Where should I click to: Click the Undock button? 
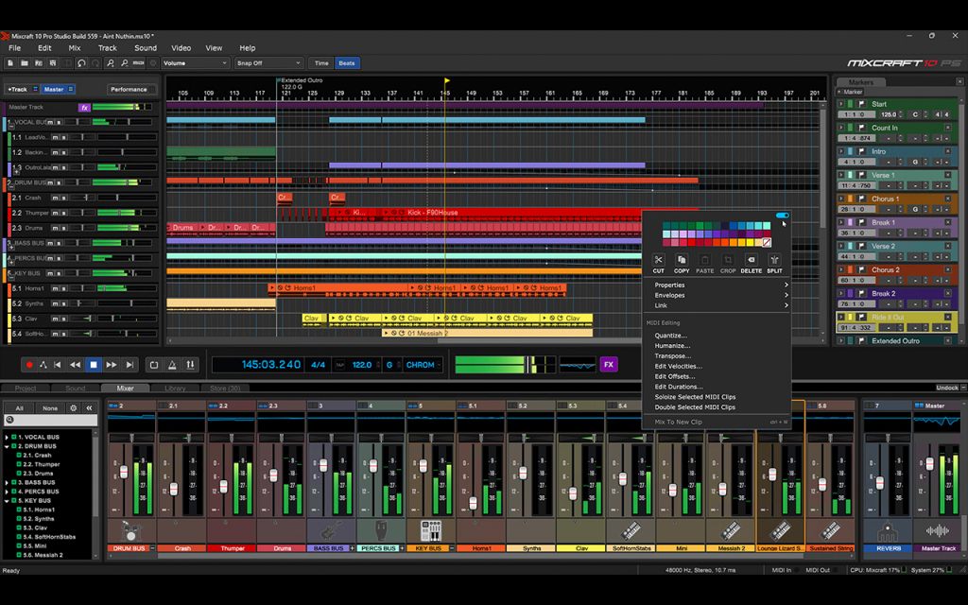tap(947, 388)
